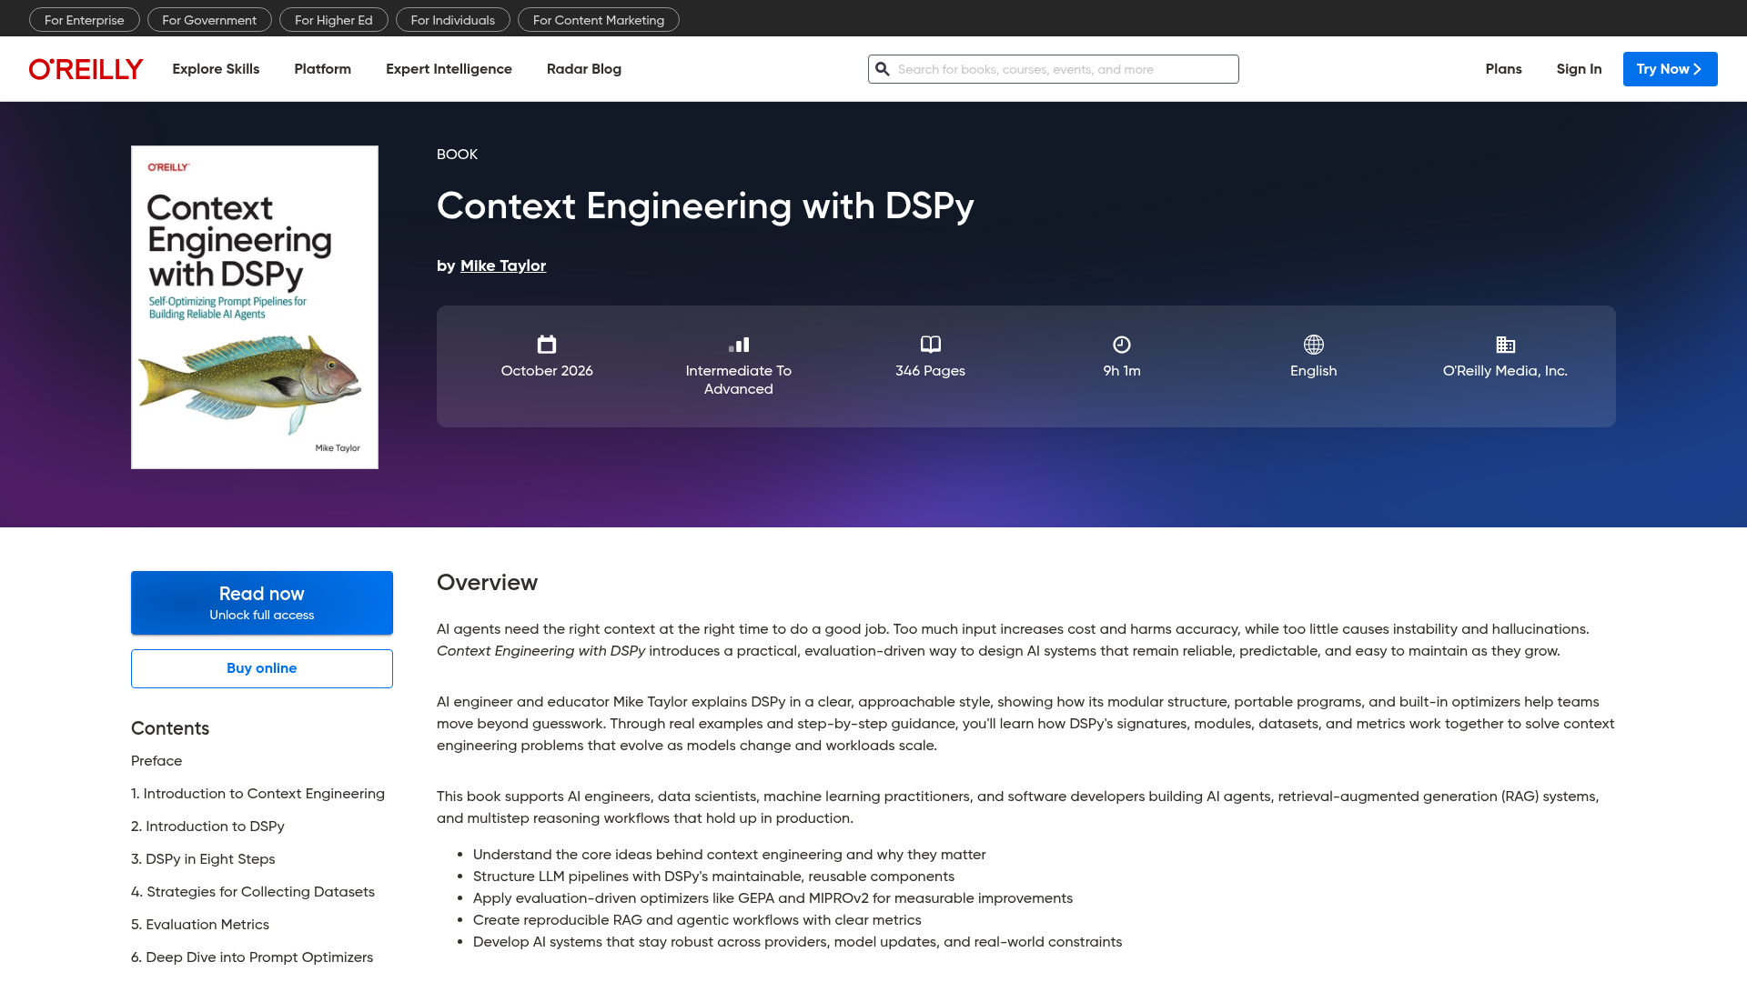
Task: Click the building icon above O'Reilly Media, Inc.
Action: click(1506, 345)
